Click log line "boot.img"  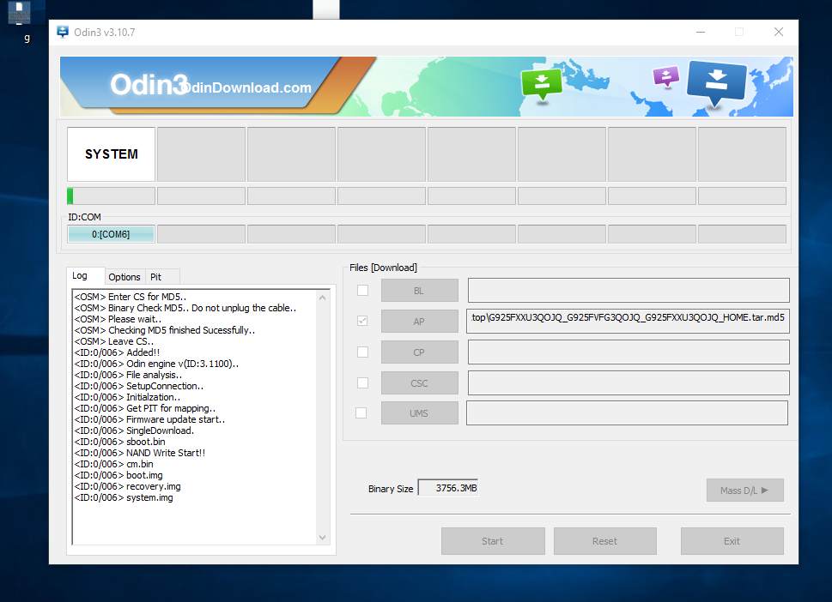click(x=118, y=475)
